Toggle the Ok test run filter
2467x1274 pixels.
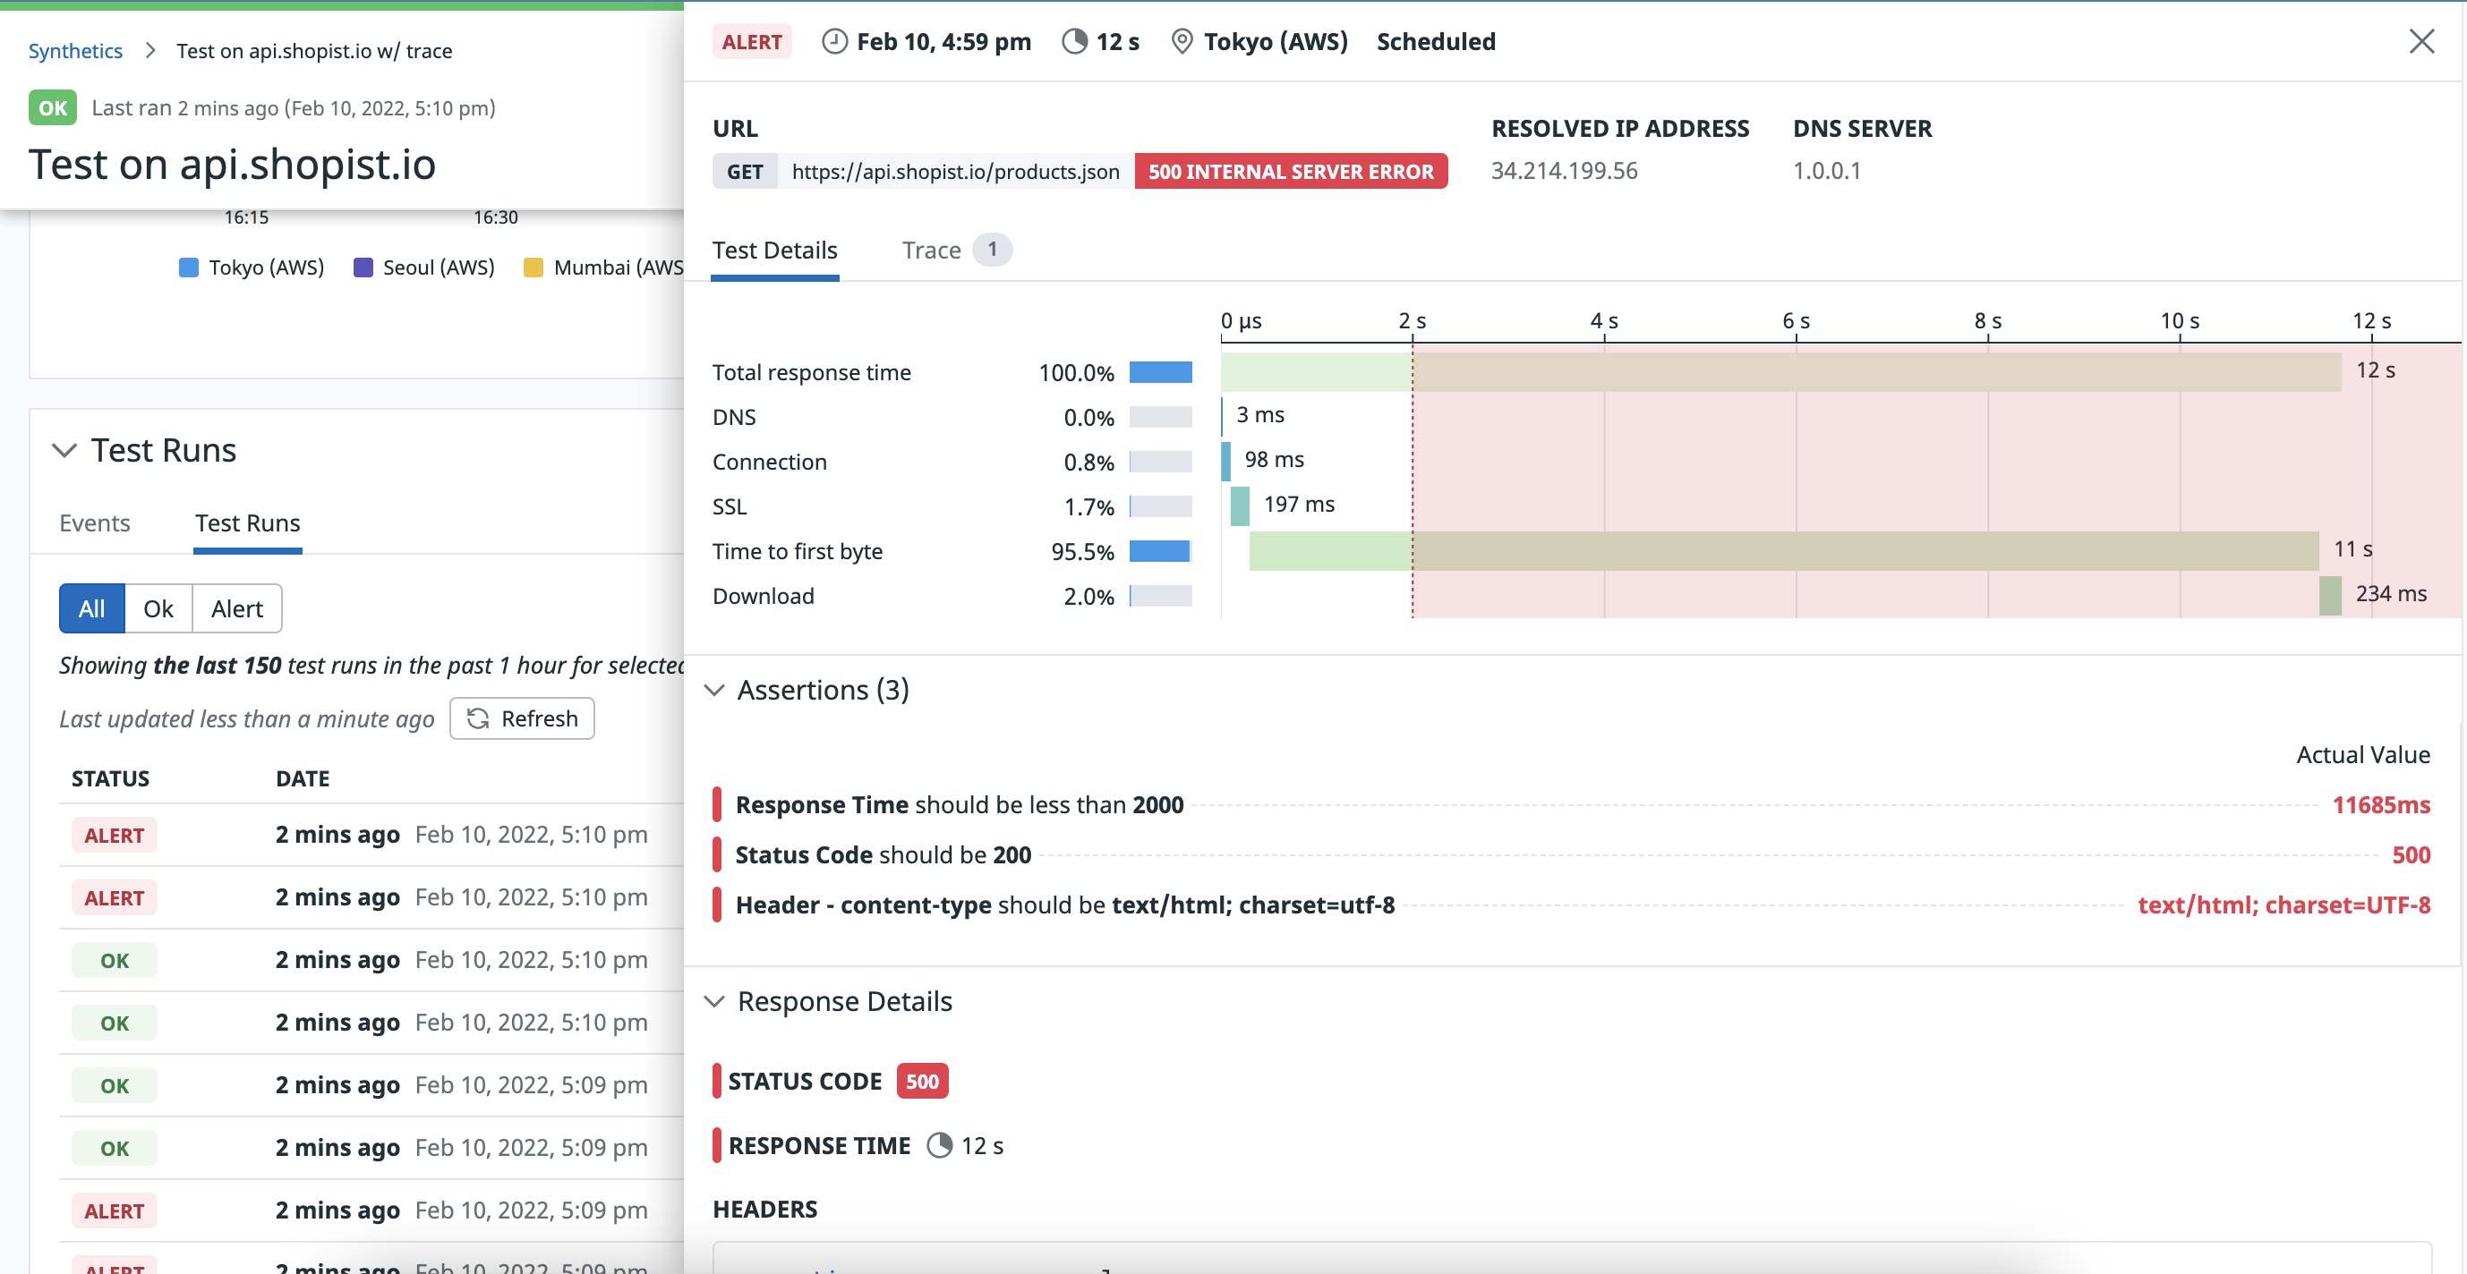pyautogui.click(x=158, y=607)
